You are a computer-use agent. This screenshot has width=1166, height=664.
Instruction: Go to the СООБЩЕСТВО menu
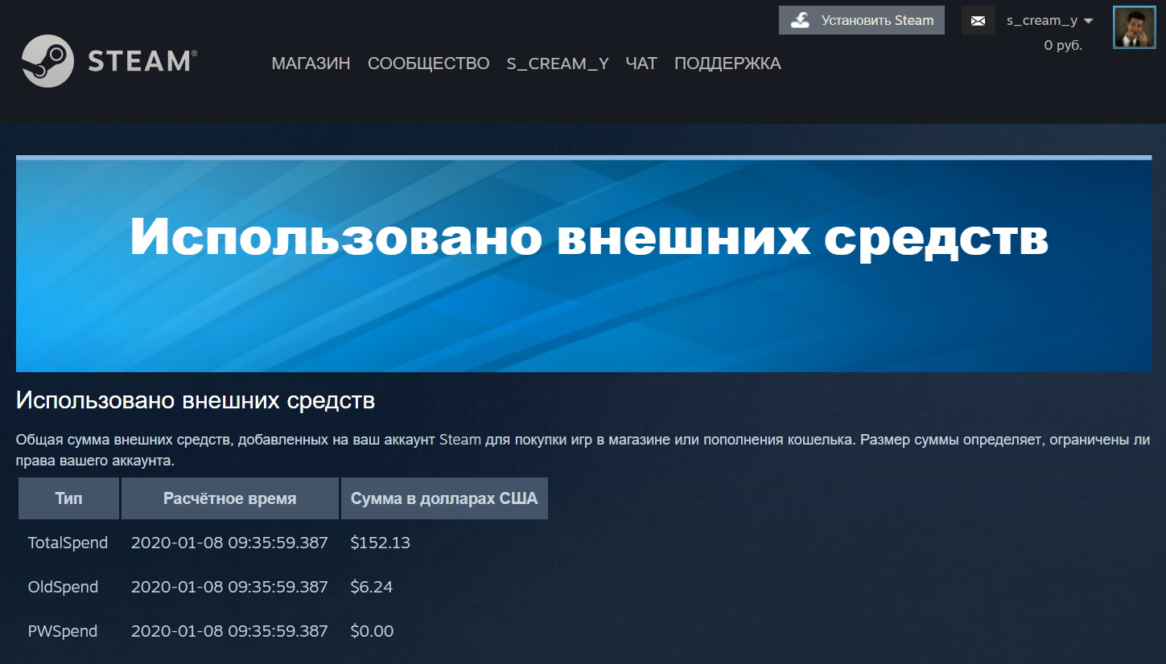pyautogui.click(x=428, y=64)
